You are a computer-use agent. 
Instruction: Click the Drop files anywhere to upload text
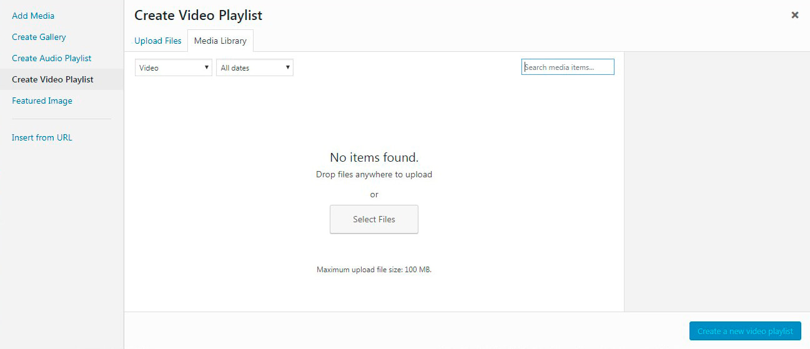tap(374, 175)
